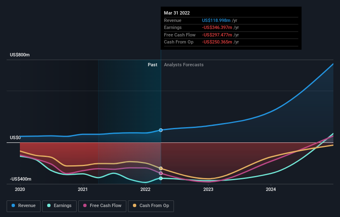Screen dimensions: 340x217
Task: Toggle the Earnings legend button
Action: point(59,206)
